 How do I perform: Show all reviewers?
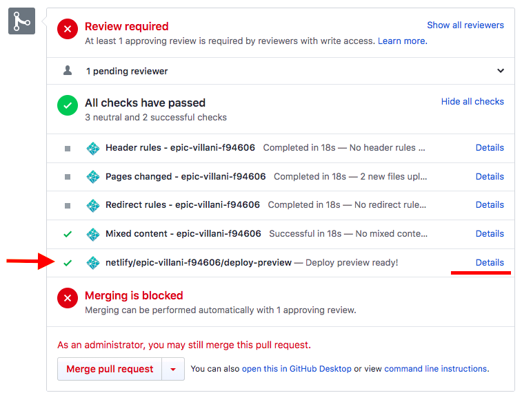pyautogui.click(x=465, y=25)
